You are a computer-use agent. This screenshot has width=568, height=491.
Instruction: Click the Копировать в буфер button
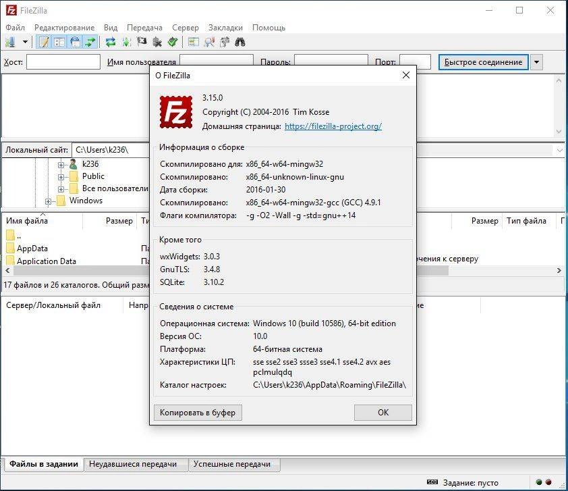point(198,413)
